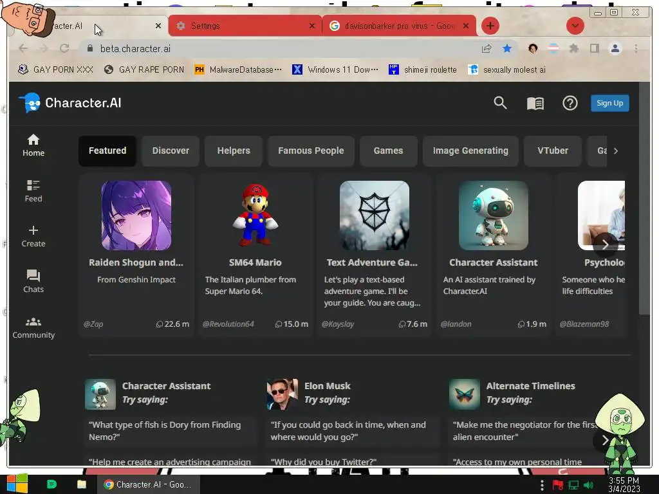659x494 pixels.
Task: Open the Chrome extensions puzzle menu
Action: 573,48
